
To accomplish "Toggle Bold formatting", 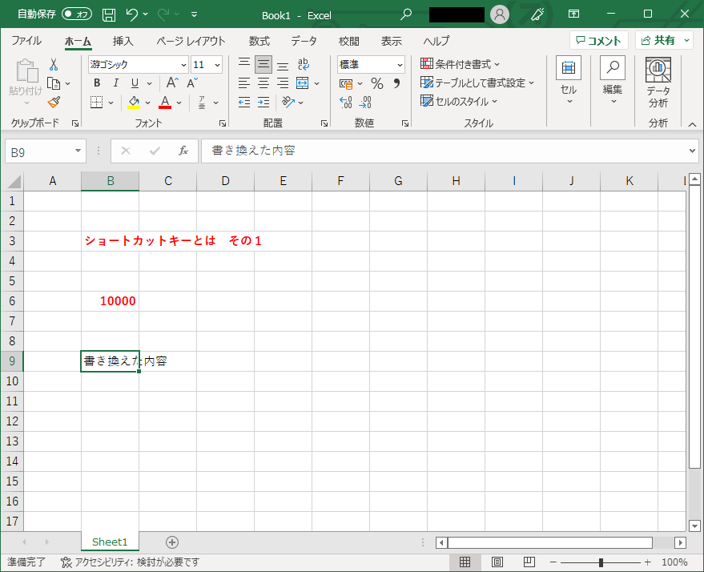I will 97,83.
